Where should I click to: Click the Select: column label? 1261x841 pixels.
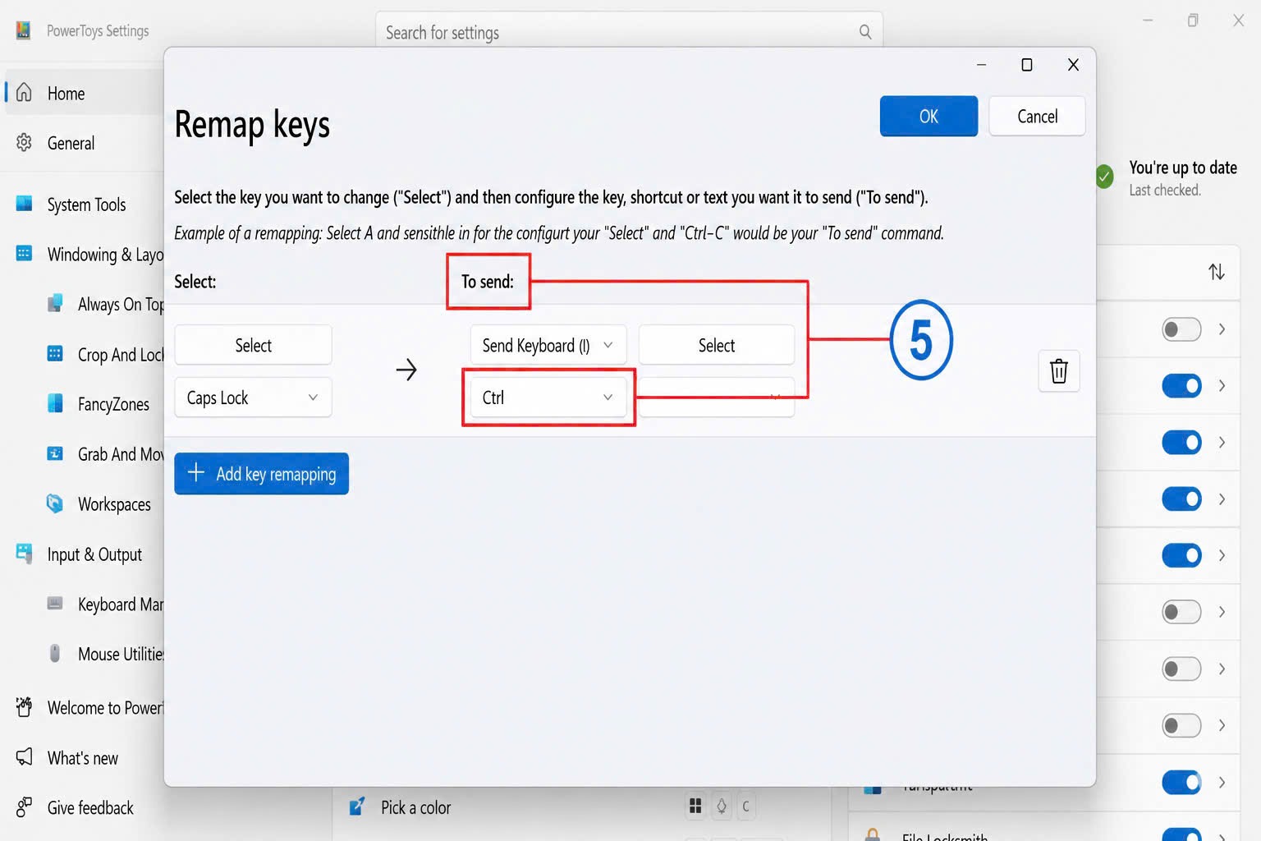tap(195, 282)
